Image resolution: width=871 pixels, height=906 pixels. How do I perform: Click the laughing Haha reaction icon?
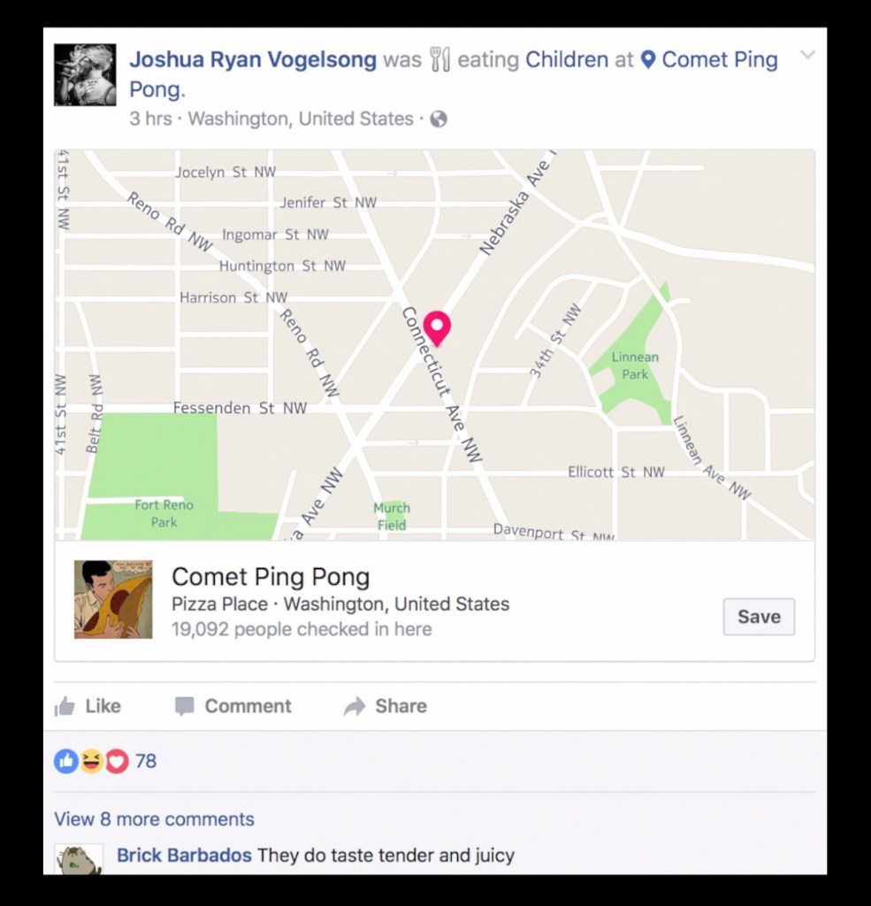click(x=91, y=761)
